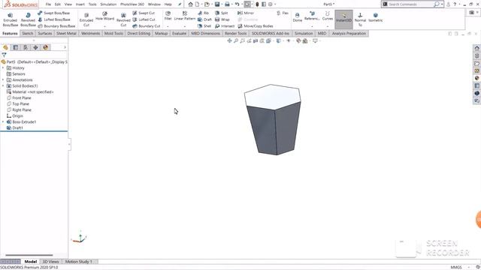Click the Home icon in title bar
The height and width of the screenshot is (270, 481).
(x=190, y=4)
